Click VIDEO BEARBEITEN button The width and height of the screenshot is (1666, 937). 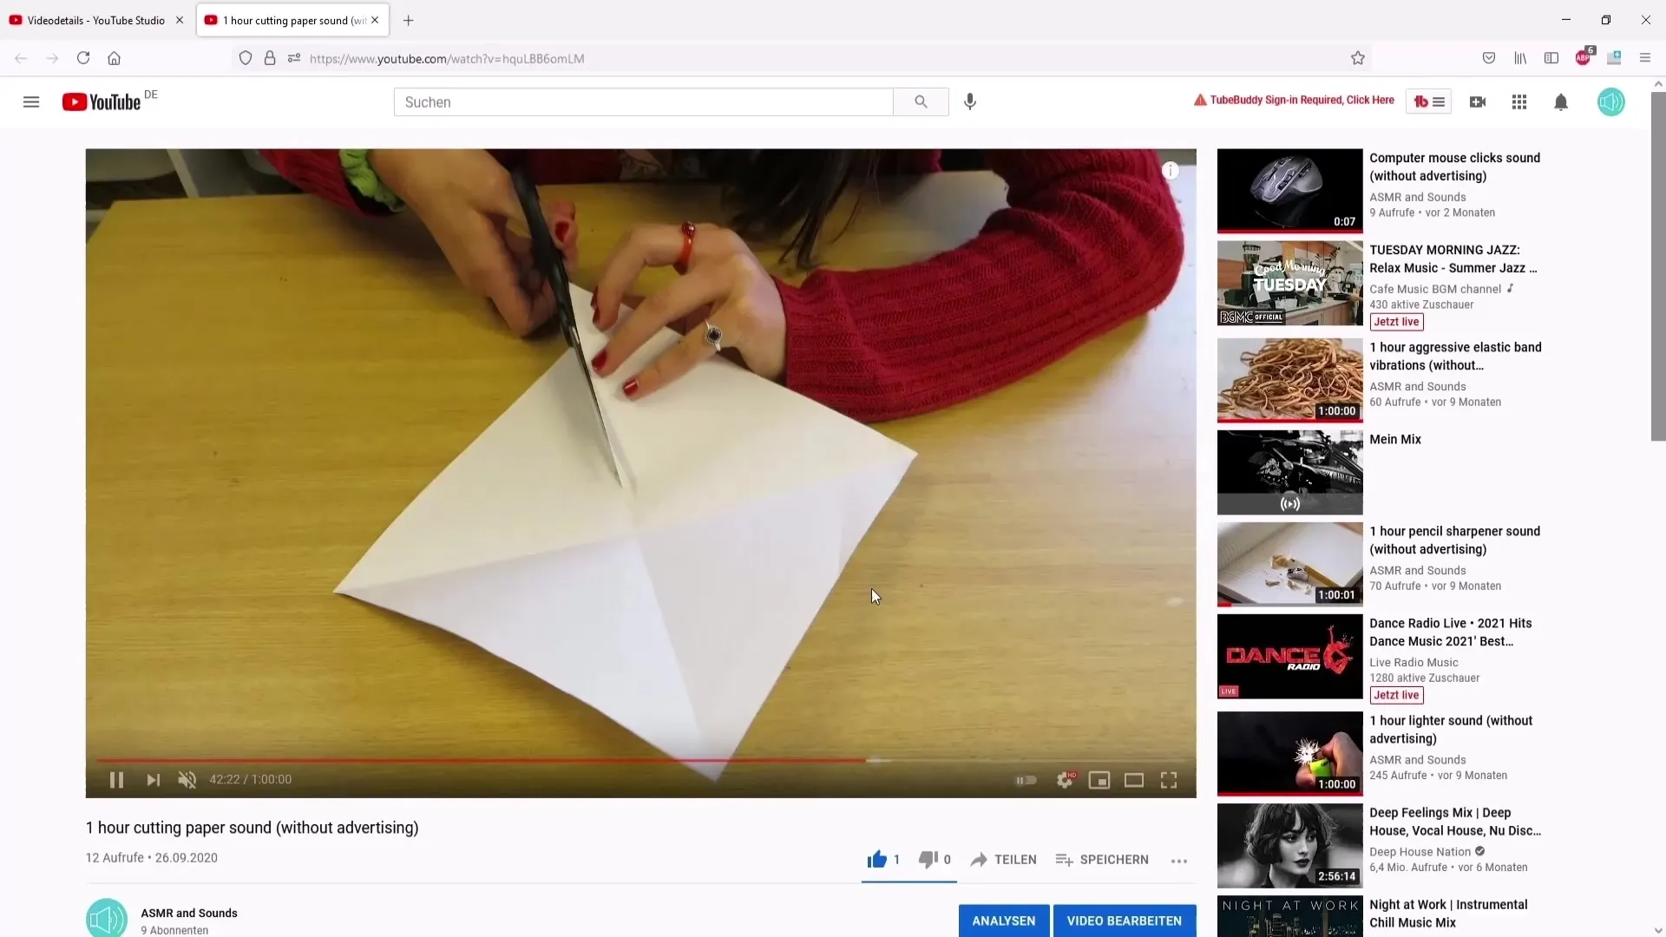point(1124,920)
